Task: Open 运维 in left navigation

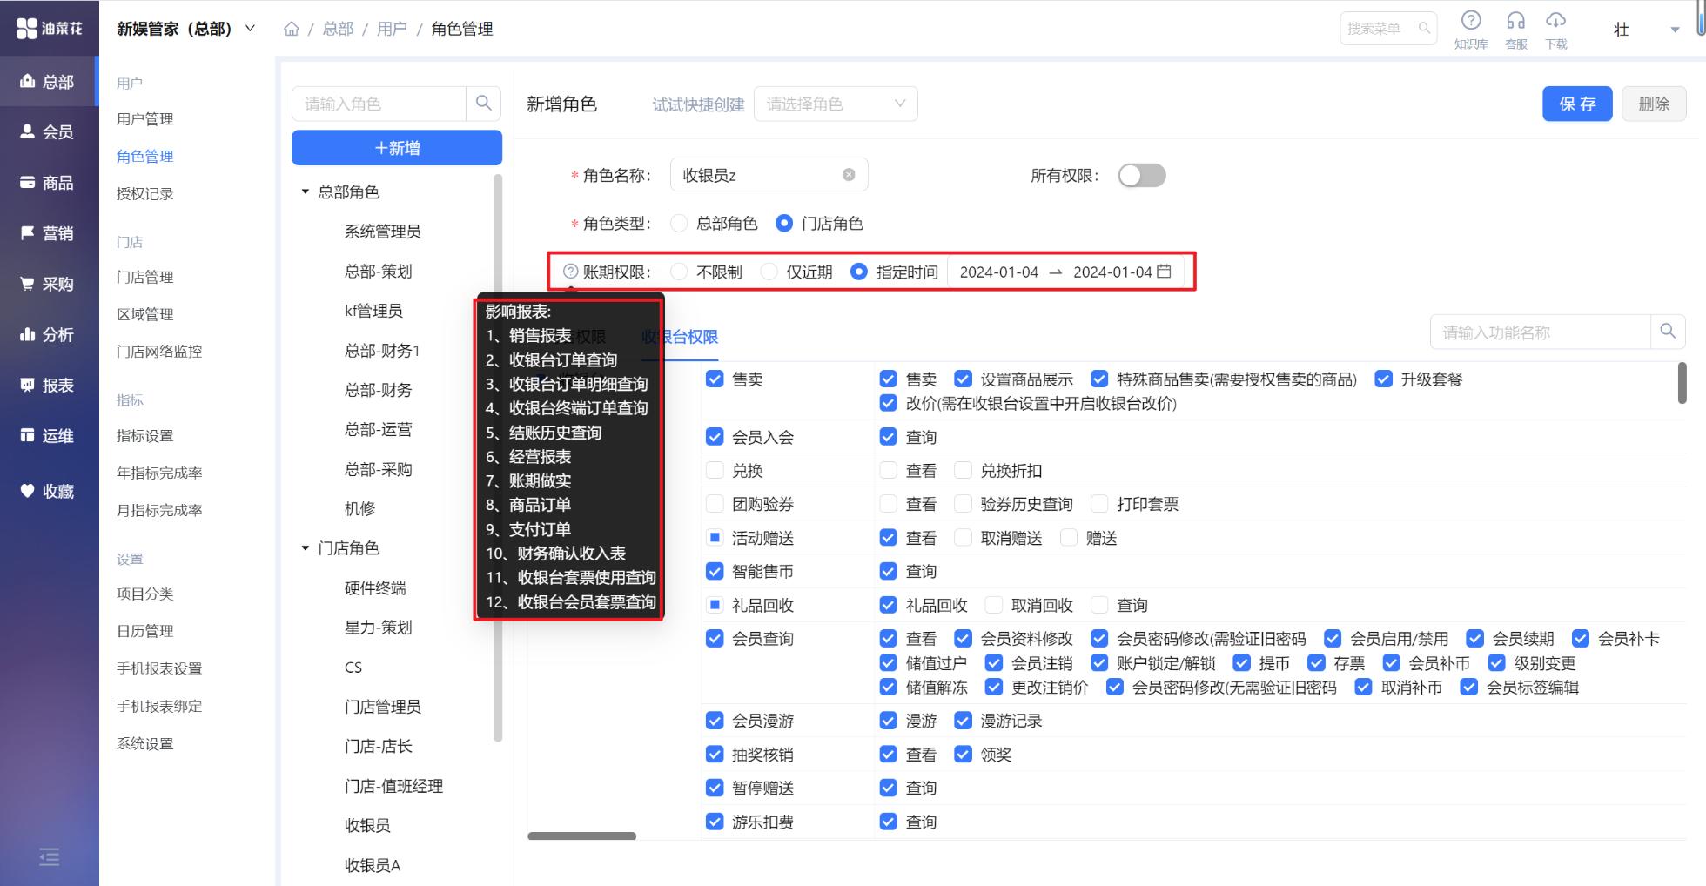Action: [x=49, y=435]
